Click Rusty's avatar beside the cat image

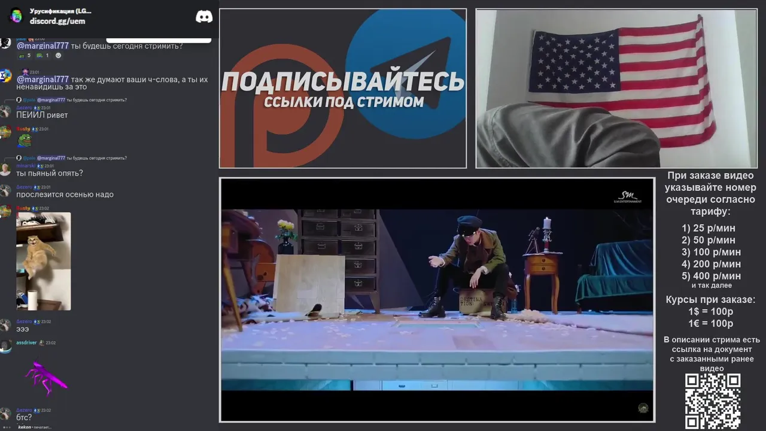coord(5,211)
